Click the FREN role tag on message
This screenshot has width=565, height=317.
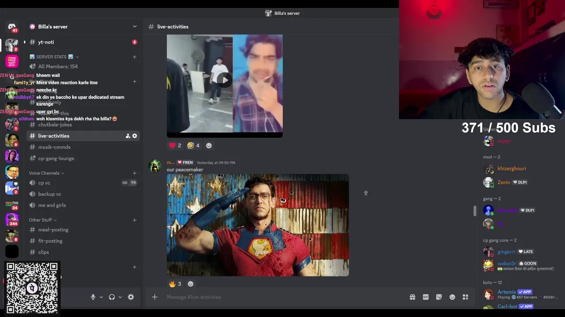point(185,162)
